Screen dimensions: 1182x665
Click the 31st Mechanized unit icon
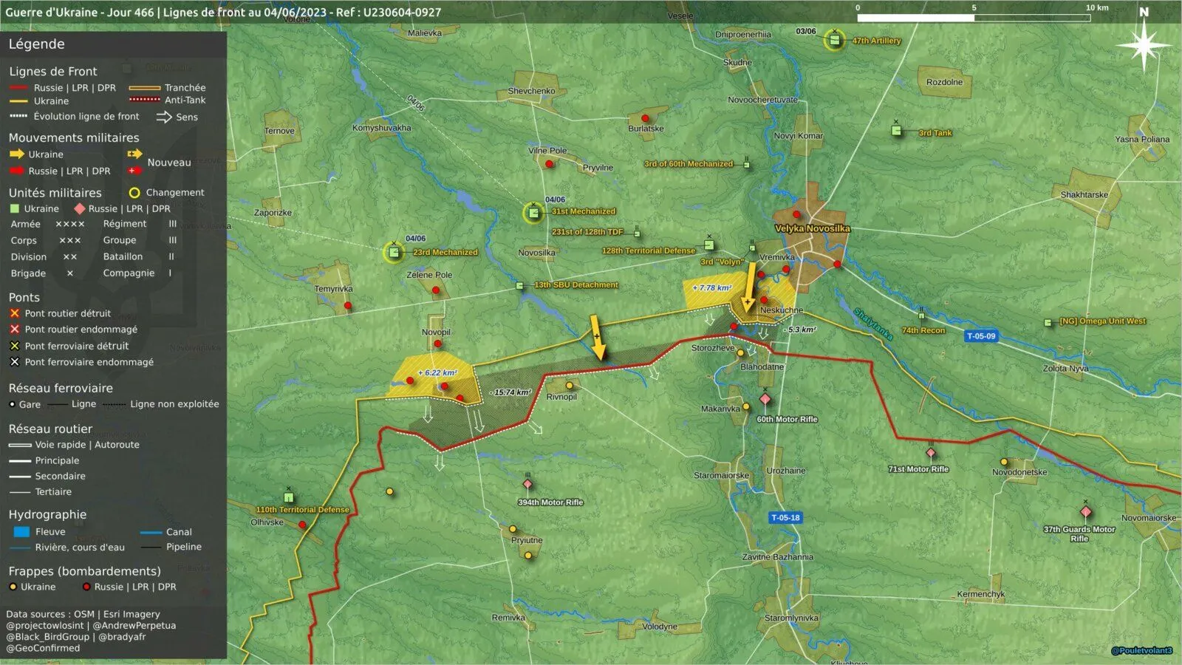pos(533,213)
